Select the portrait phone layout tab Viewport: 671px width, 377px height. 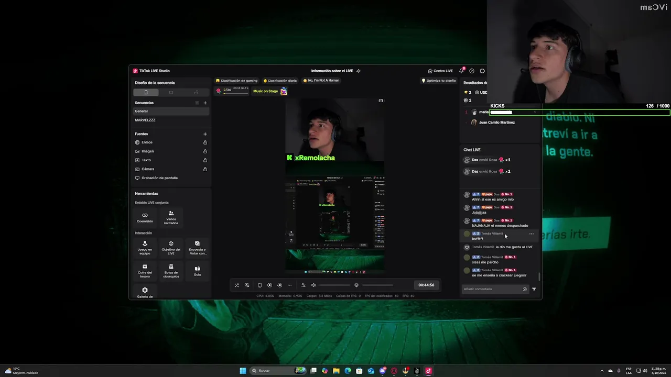[146, 92]
